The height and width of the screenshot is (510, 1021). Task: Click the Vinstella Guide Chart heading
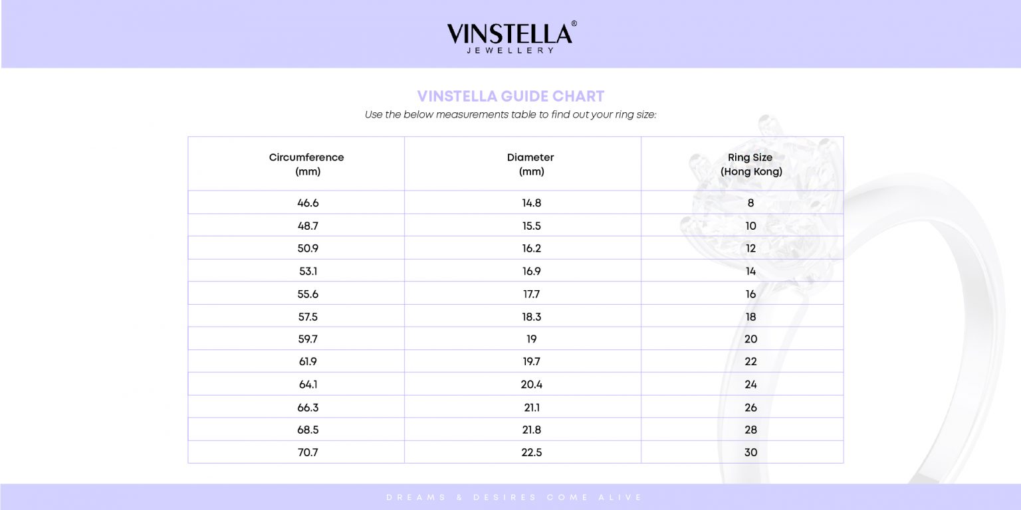(x=510, y=96)
